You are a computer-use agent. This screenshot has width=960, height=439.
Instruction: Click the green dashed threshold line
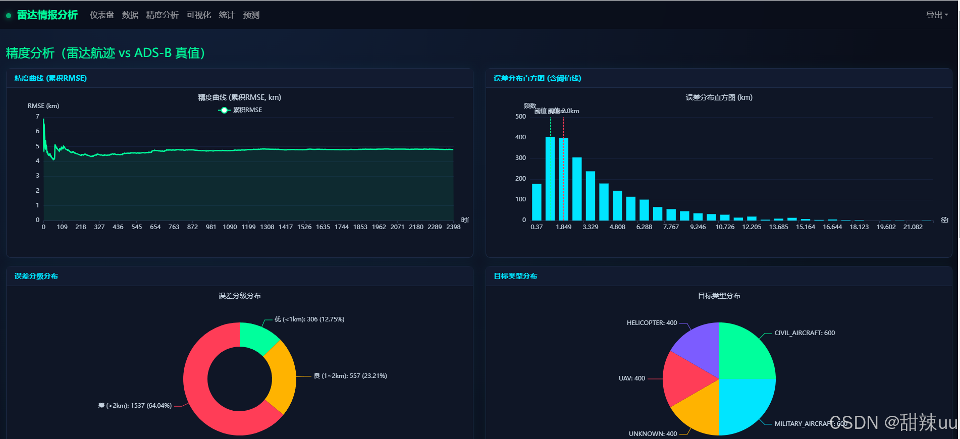pos(551,126)
